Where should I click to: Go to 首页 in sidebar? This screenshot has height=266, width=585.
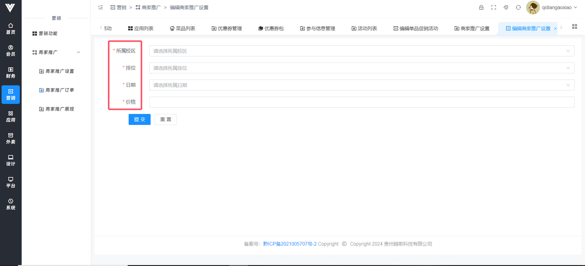tap(11, 29)
